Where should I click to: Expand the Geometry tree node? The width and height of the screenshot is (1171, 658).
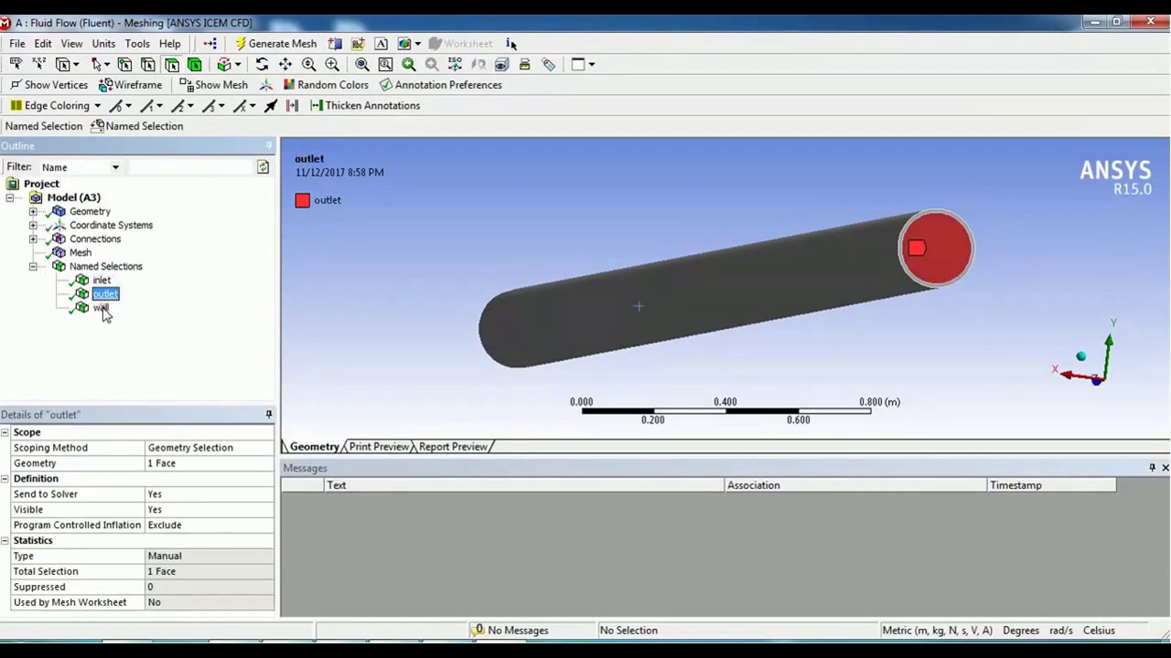[x=33, y=211]
